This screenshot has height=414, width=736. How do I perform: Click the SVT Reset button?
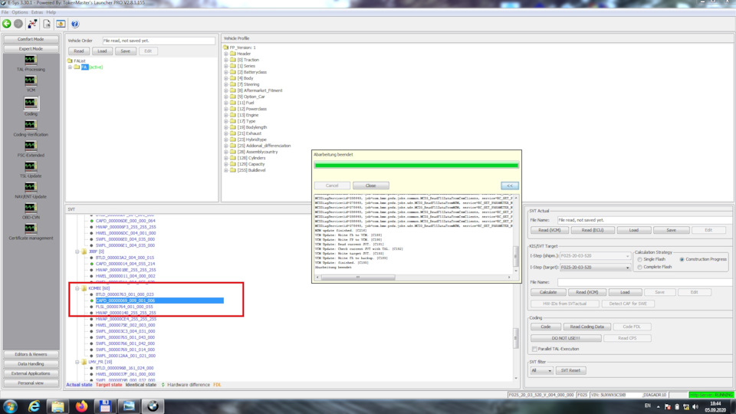click(x=570, y=371)
